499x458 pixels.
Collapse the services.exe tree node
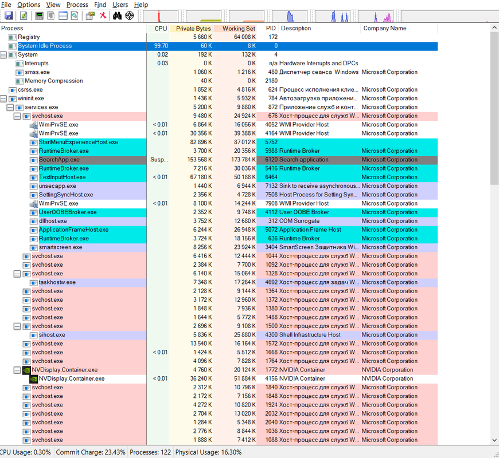click(x=10, y=108)
